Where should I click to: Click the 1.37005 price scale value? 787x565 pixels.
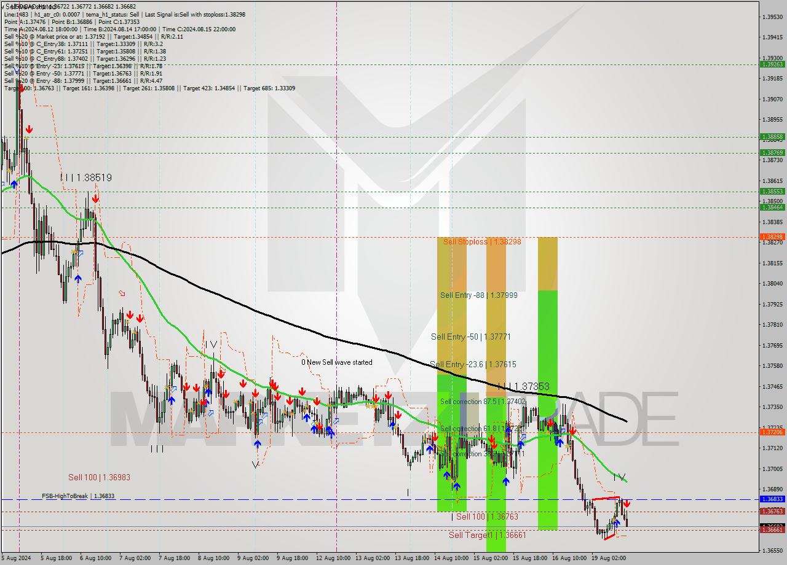[x=772, y=469]
